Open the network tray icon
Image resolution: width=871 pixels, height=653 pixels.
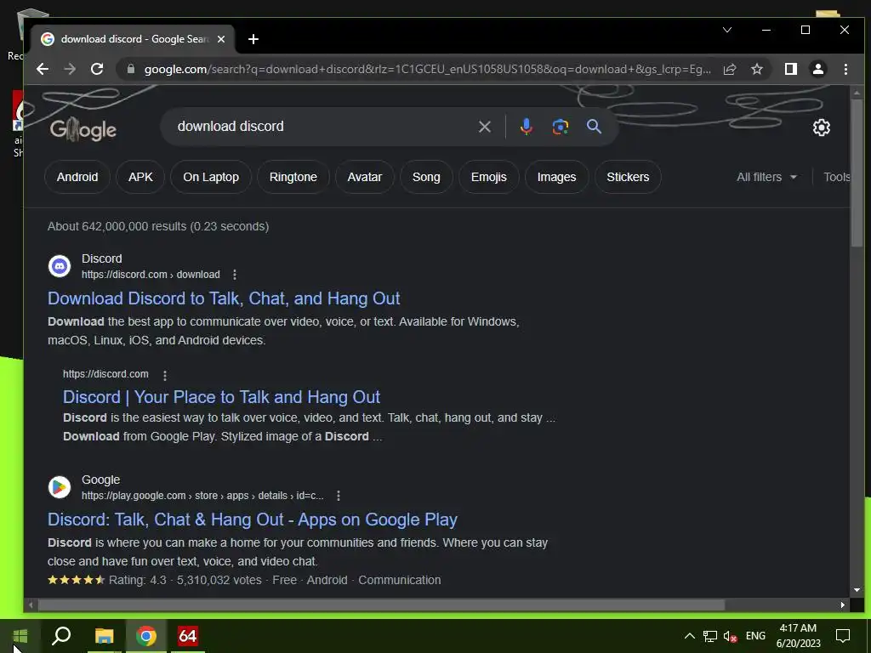710,637
